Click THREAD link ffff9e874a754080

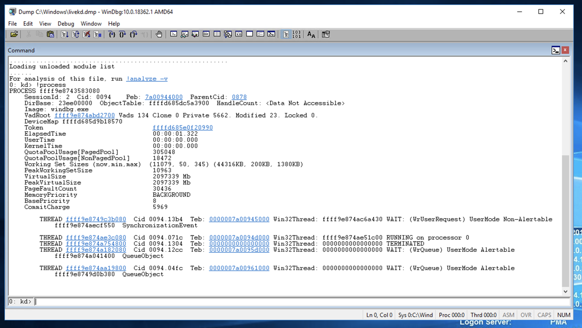96,244
